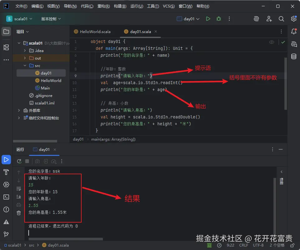300x250 pixels.
Task: Click 2 个空格 indent setting
Action: point(277,245)
